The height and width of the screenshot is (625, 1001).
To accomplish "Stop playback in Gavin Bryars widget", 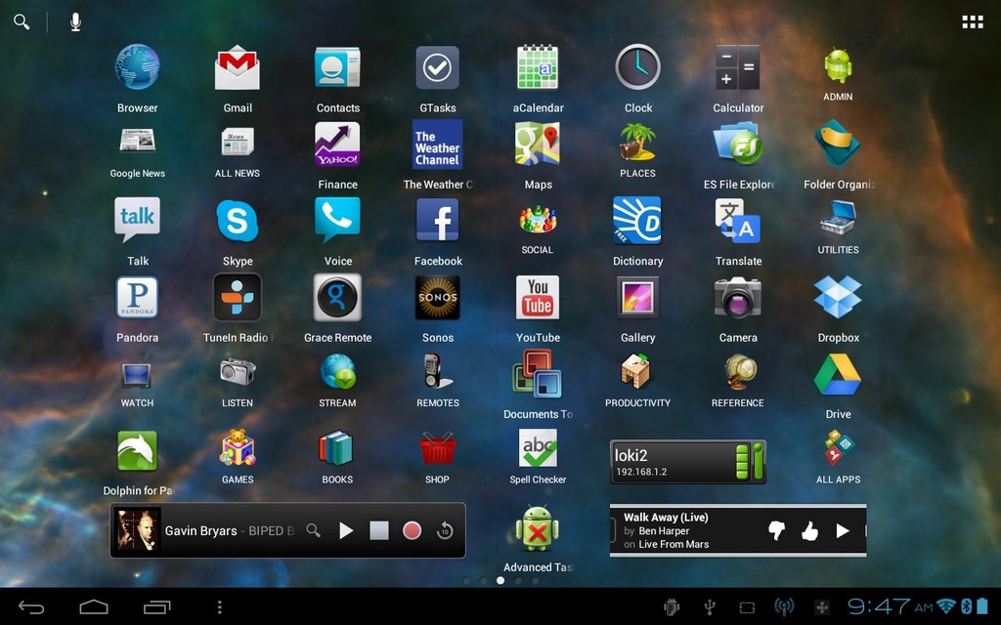I will [x=379, y=530].
